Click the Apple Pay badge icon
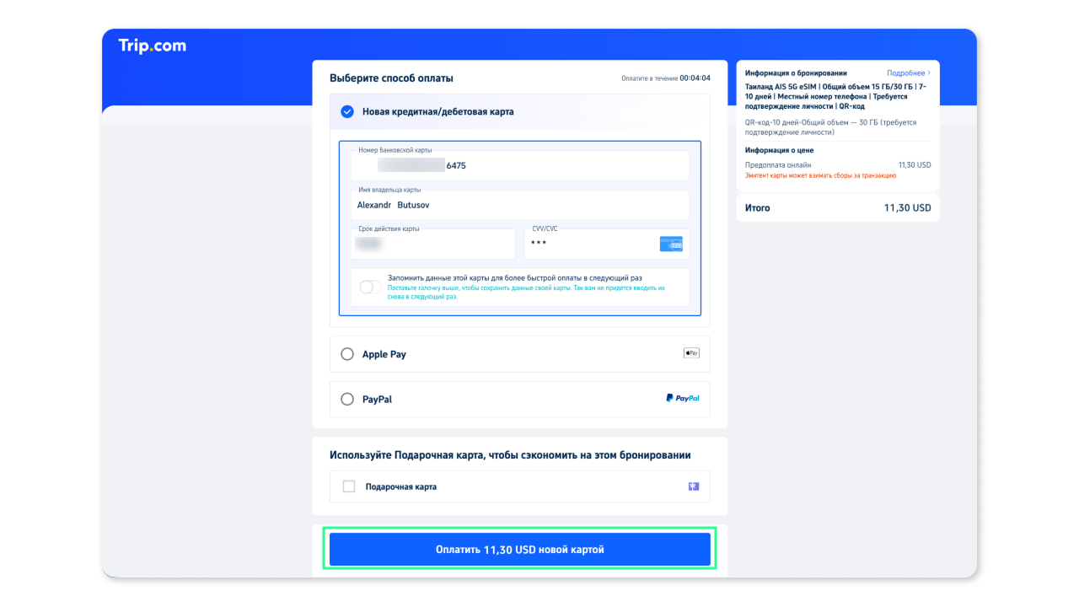 691,353
